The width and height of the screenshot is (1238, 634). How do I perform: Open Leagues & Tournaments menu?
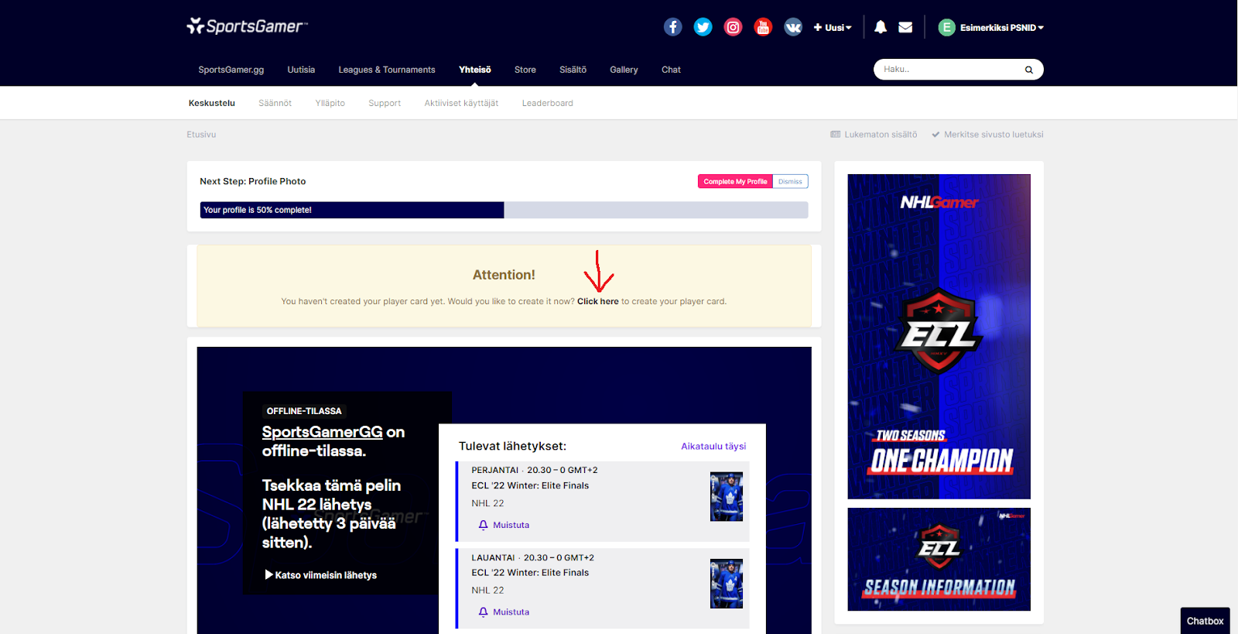[x=387, y=70]
